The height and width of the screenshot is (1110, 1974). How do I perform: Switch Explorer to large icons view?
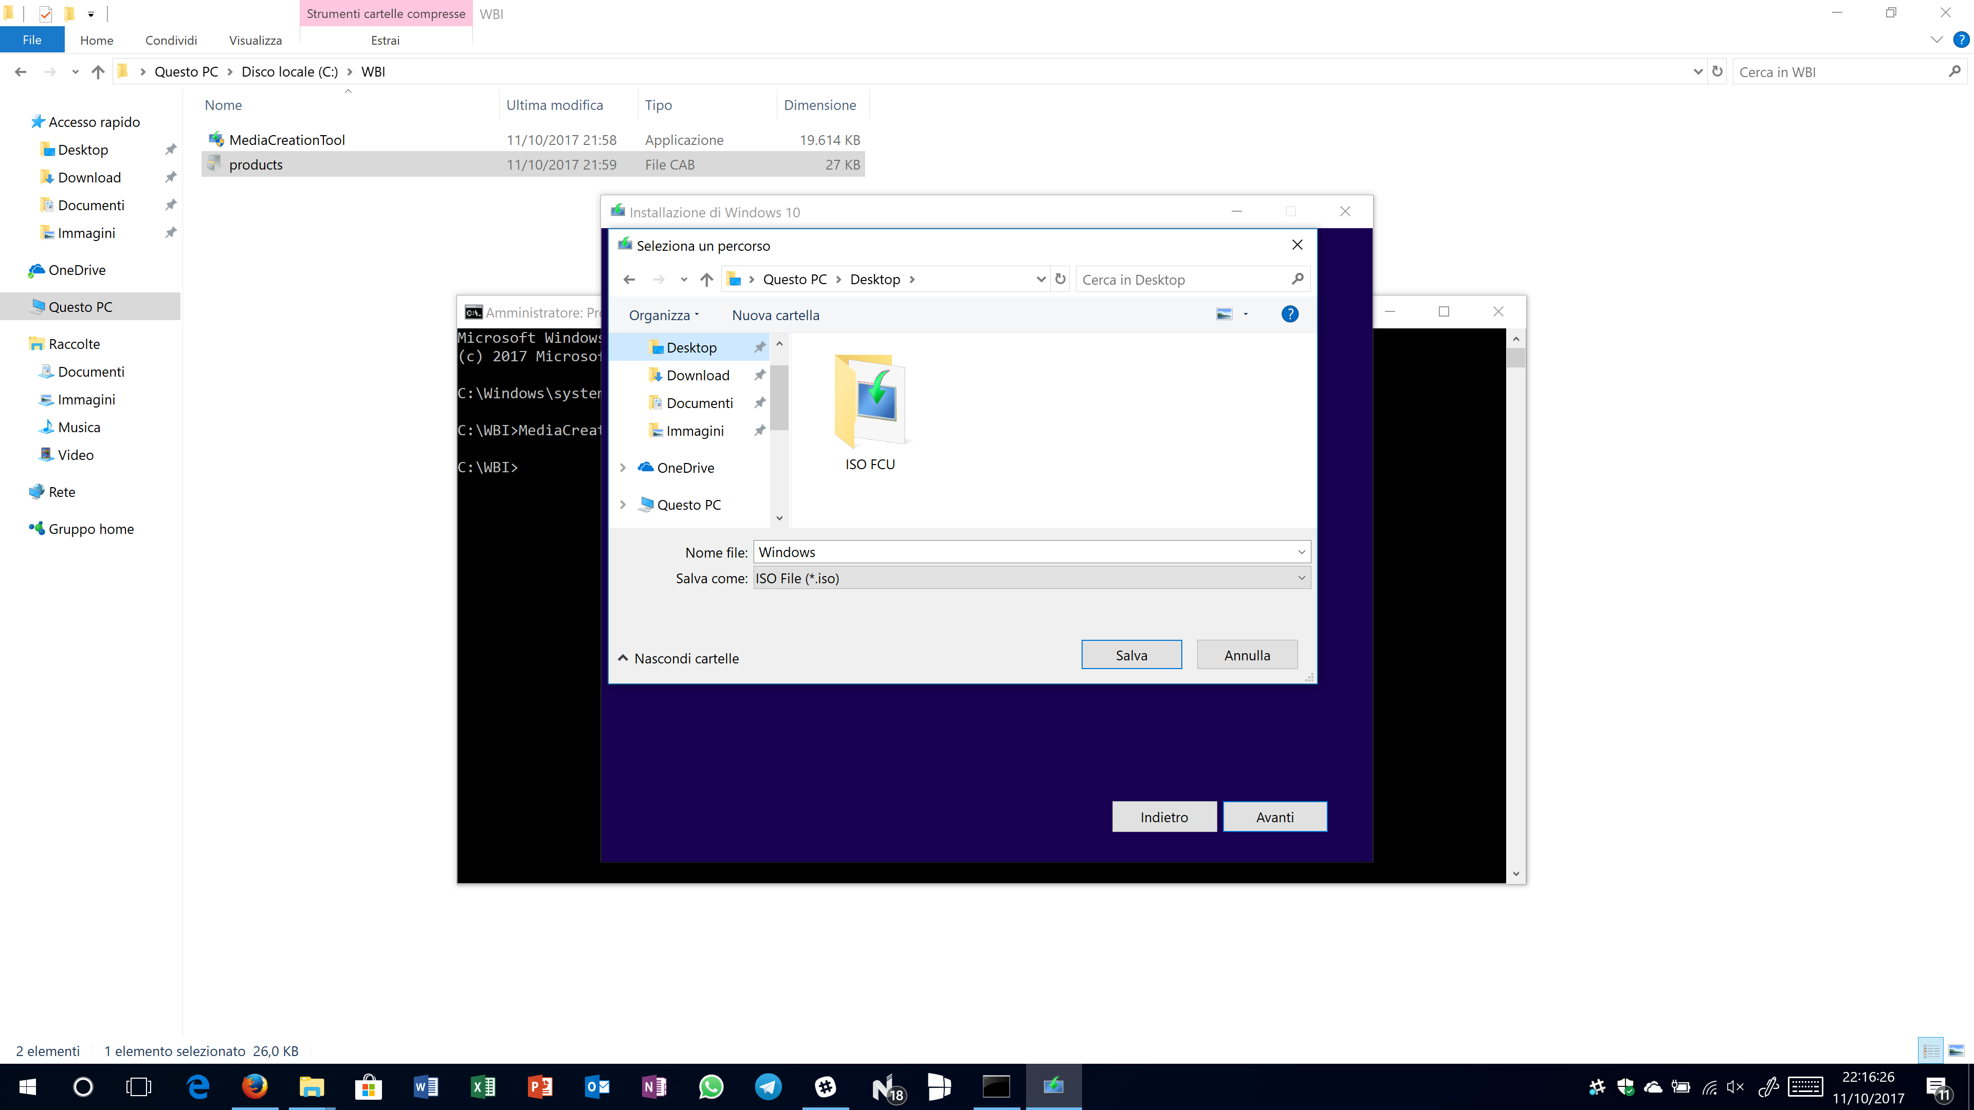pos(1957,1050)
